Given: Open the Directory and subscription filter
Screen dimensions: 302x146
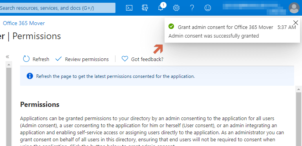Looking at the screenshot, I should [x=145, y=8].
